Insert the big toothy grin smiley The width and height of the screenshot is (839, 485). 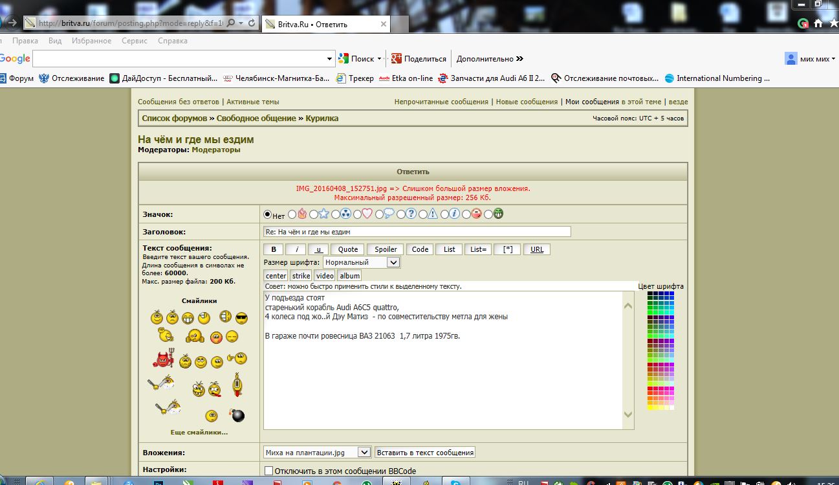click(x=188, y=318)
